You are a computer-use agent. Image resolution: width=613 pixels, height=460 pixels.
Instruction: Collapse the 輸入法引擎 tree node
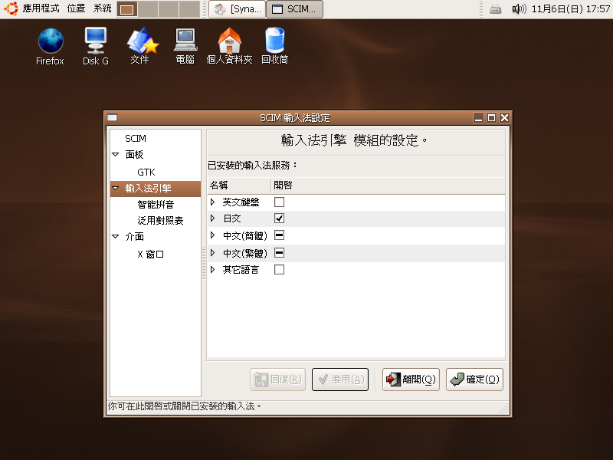[x=116, y=188]
